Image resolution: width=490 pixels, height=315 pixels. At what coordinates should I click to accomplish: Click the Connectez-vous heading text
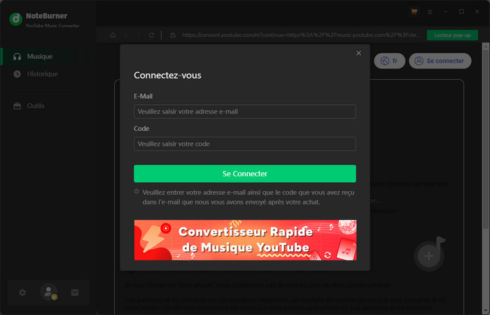pyautogui.click(x=167, y=76)
